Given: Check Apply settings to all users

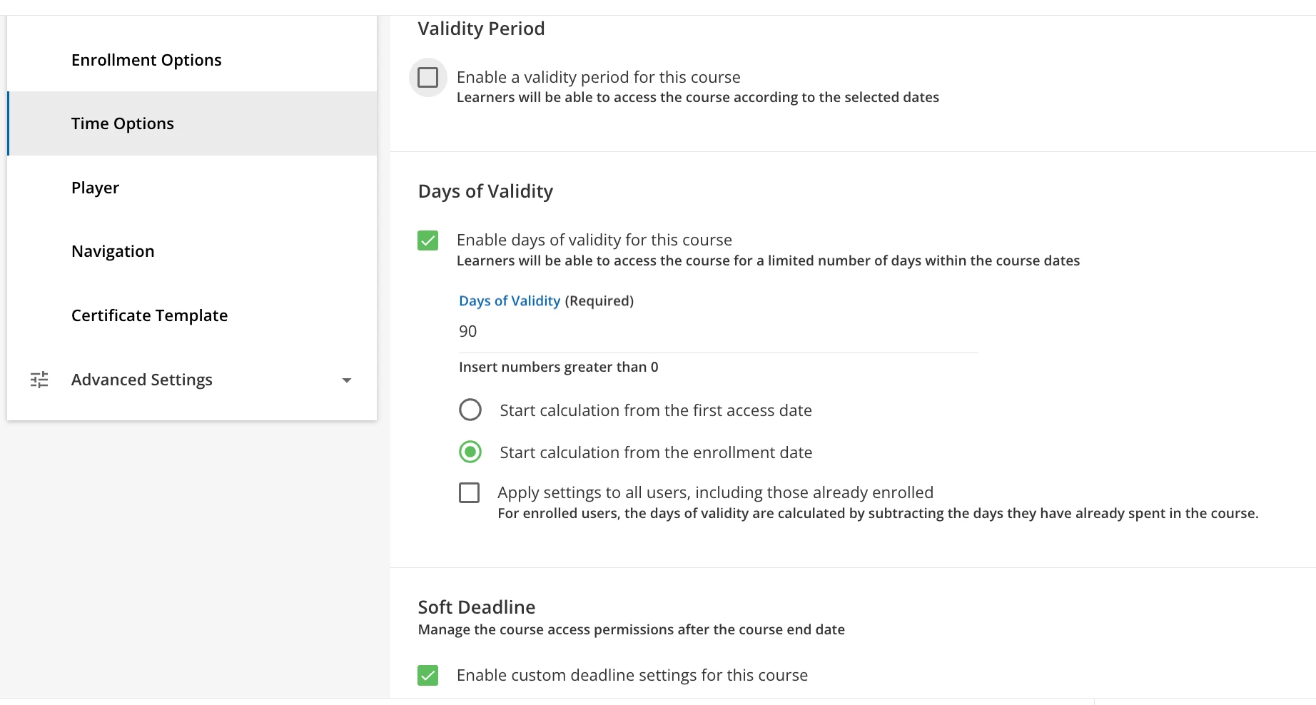Looking at the screenshot, I should [469, 493].
